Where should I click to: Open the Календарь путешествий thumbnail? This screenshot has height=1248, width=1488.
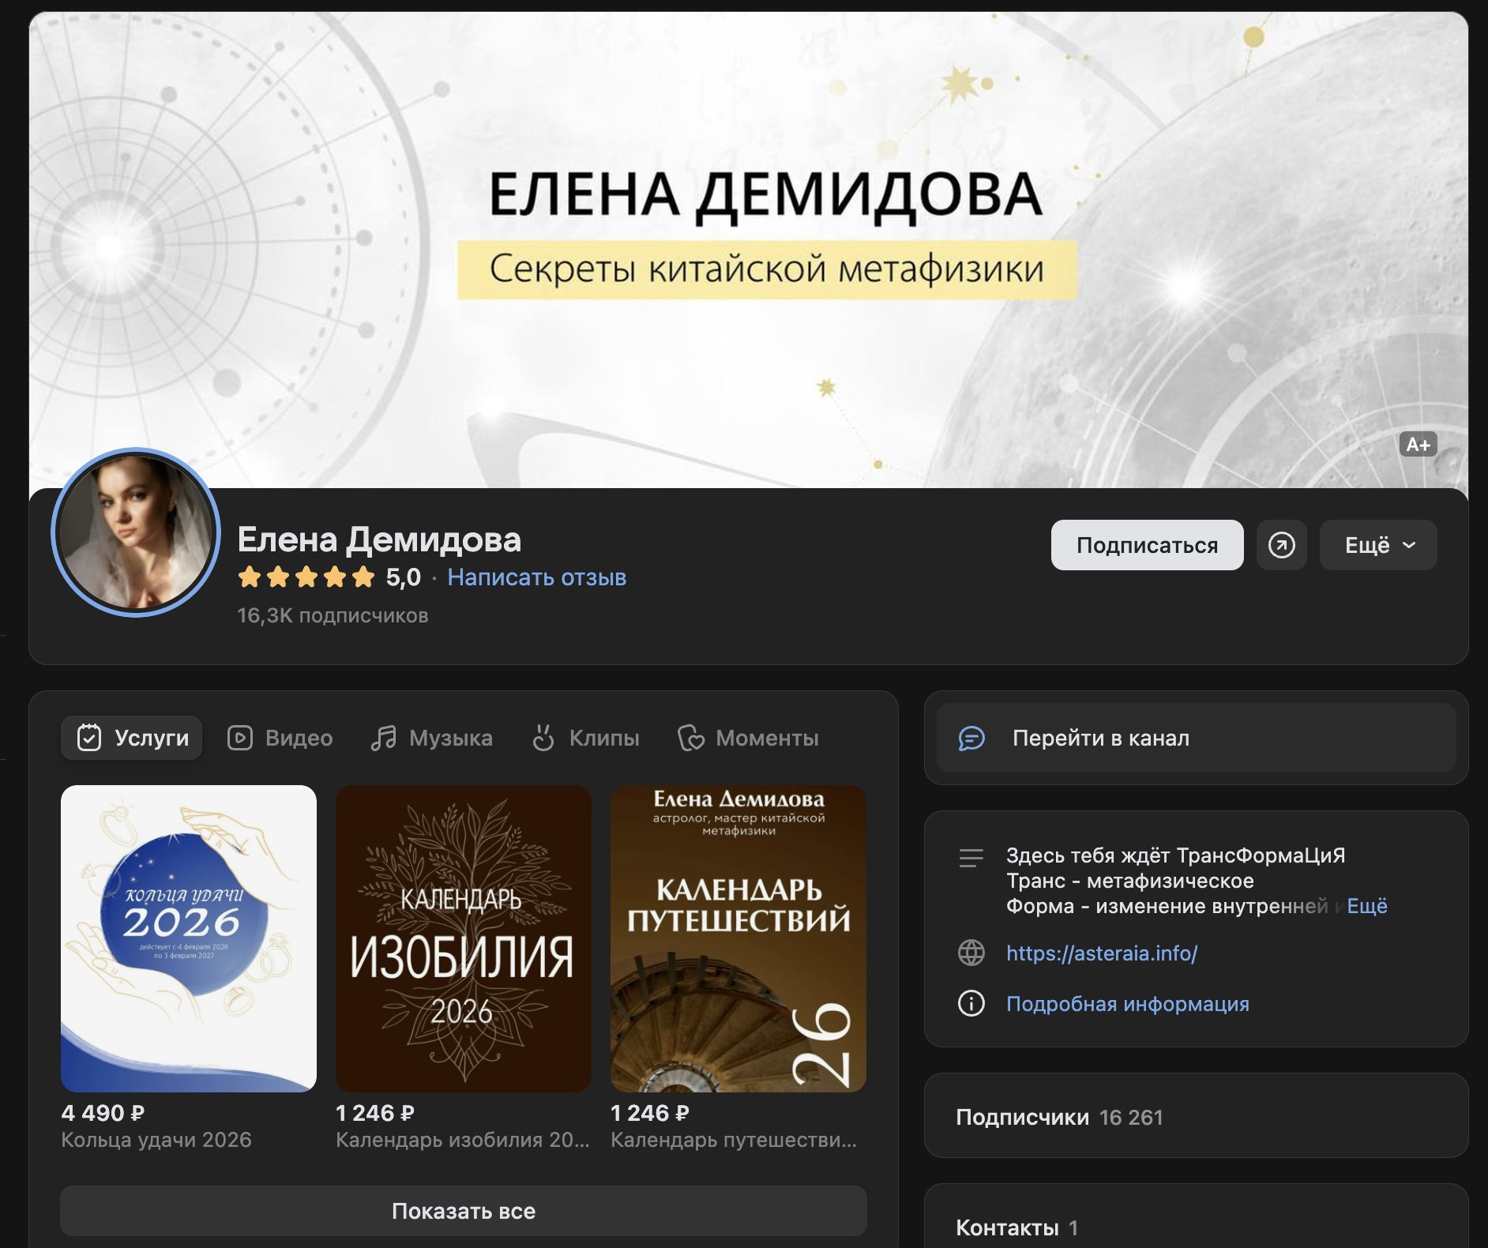click(738, 938)
